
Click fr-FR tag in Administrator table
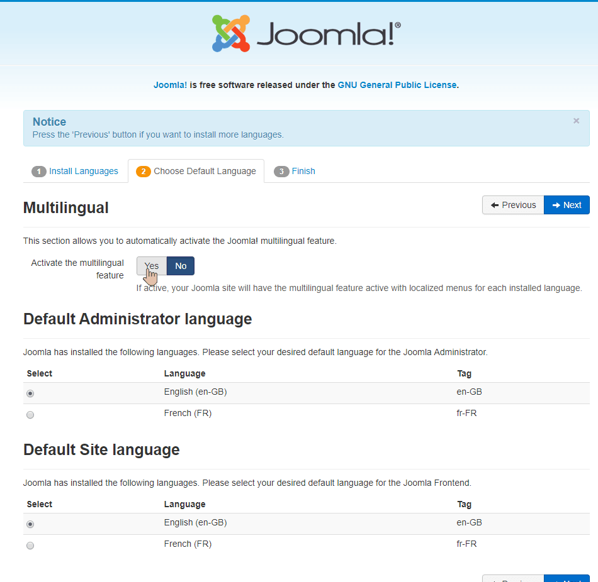[466, 414]
